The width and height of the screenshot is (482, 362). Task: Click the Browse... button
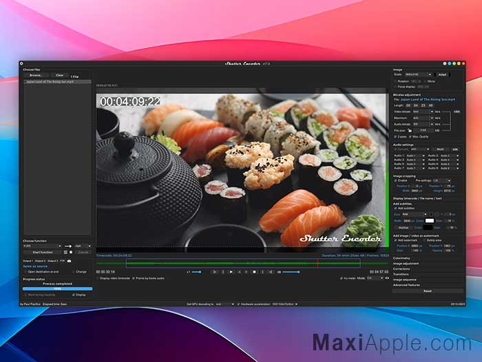[35, 75]
